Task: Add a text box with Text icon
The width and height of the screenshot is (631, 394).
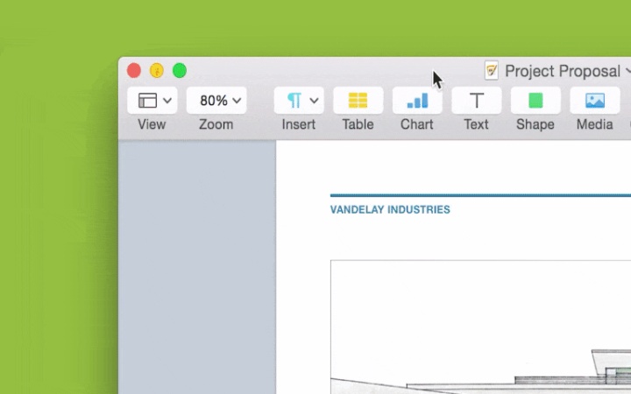Action: 477,101
